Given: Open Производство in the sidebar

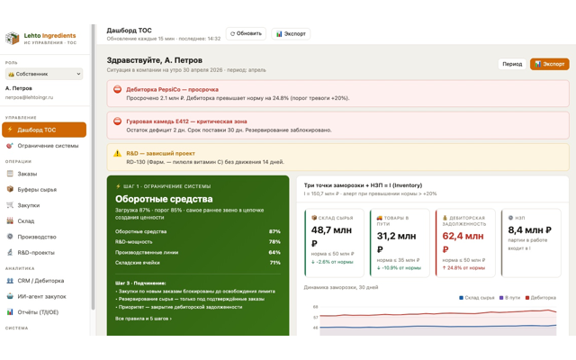Looking at the screenshot, I should (x=44, y=237).
